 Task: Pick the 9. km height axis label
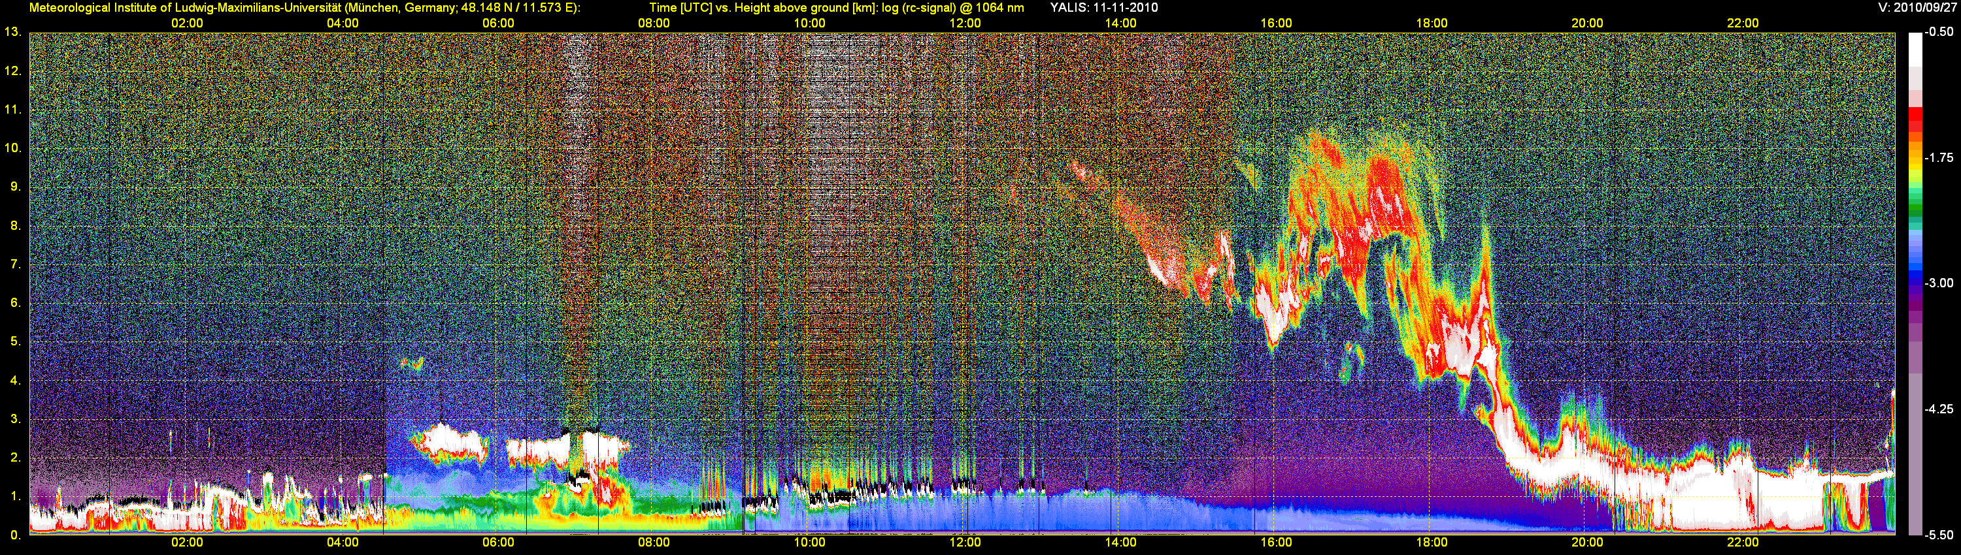tap(14, 186)
